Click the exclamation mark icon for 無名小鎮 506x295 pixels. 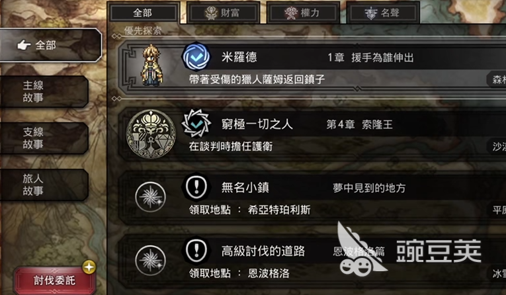click(x=196, y=187)
